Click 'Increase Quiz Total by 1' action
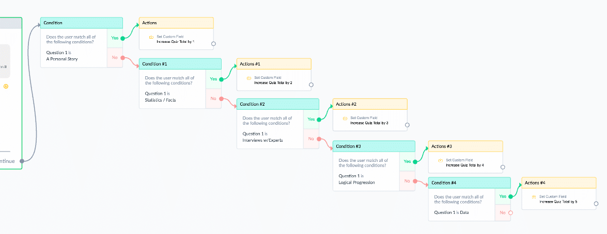 175,41
